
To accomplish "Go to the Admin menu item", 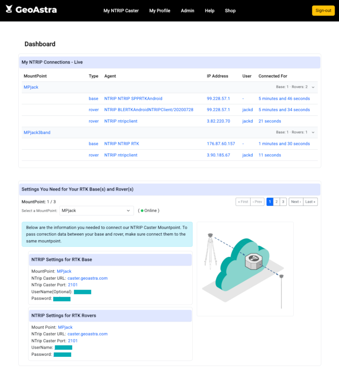I will tap(187, 11).
